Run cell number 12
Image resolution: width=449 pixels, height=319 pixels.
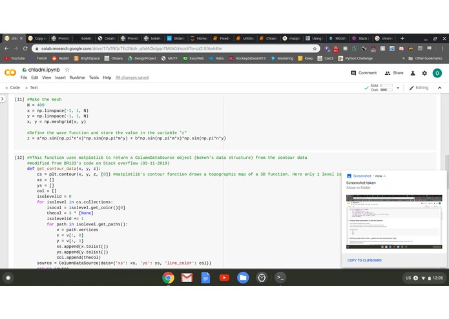[x=19, y=158]
